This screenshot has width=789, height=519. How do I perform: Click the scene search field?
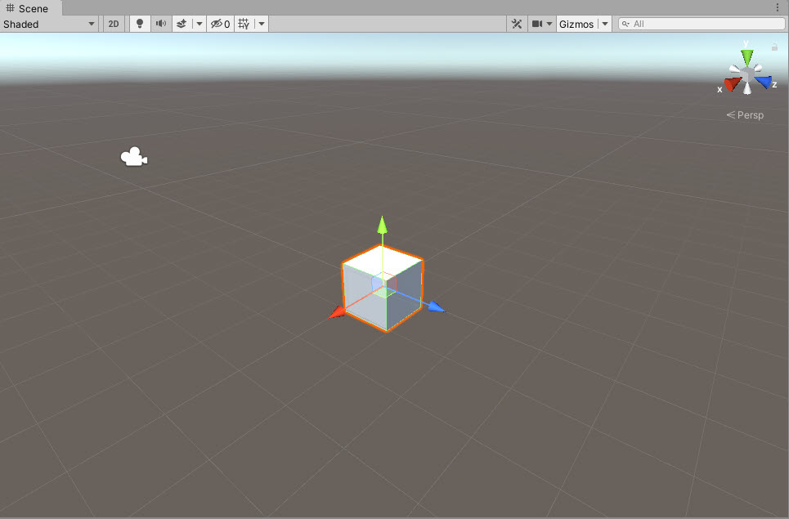(x=702, y=24)
